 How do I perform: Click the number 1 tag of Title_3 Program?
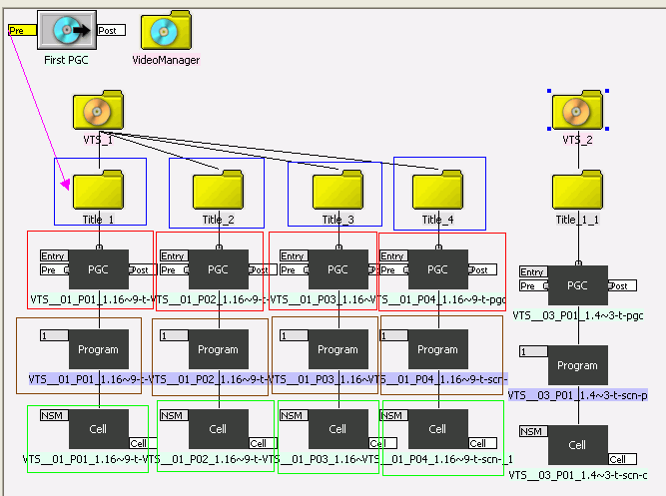point(294,335)
